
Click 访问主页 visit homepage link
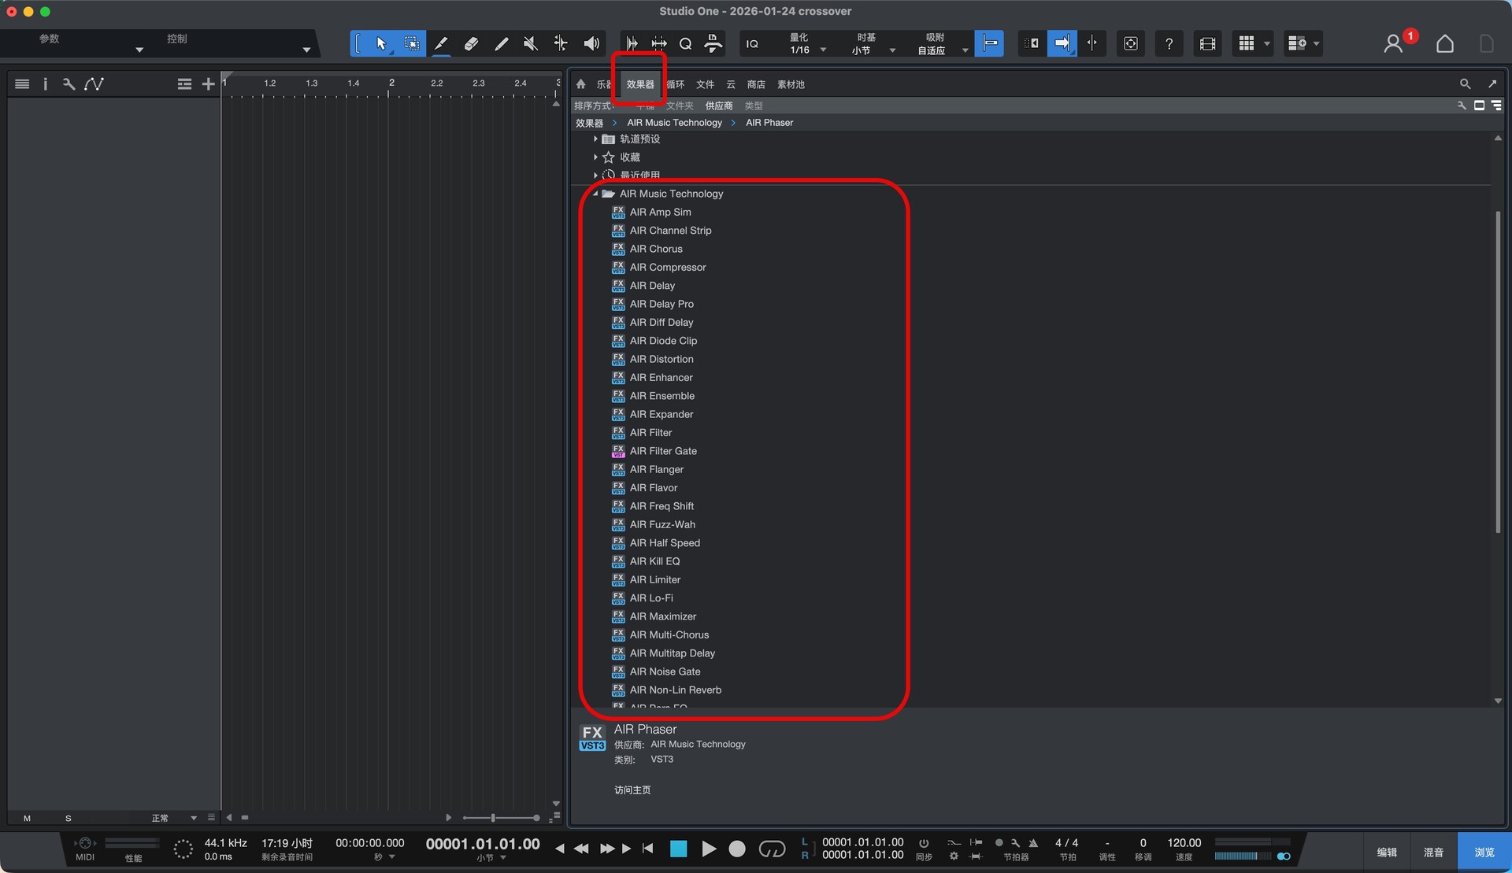[x=632, y=790]
